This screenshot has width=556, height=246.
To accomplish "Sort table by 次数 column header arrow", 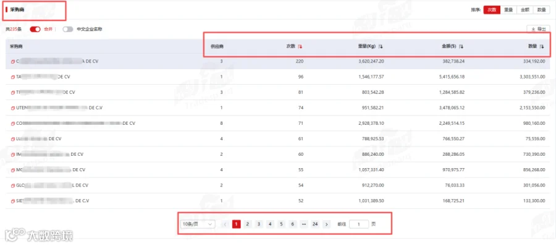I will click(x=300, y=46).
